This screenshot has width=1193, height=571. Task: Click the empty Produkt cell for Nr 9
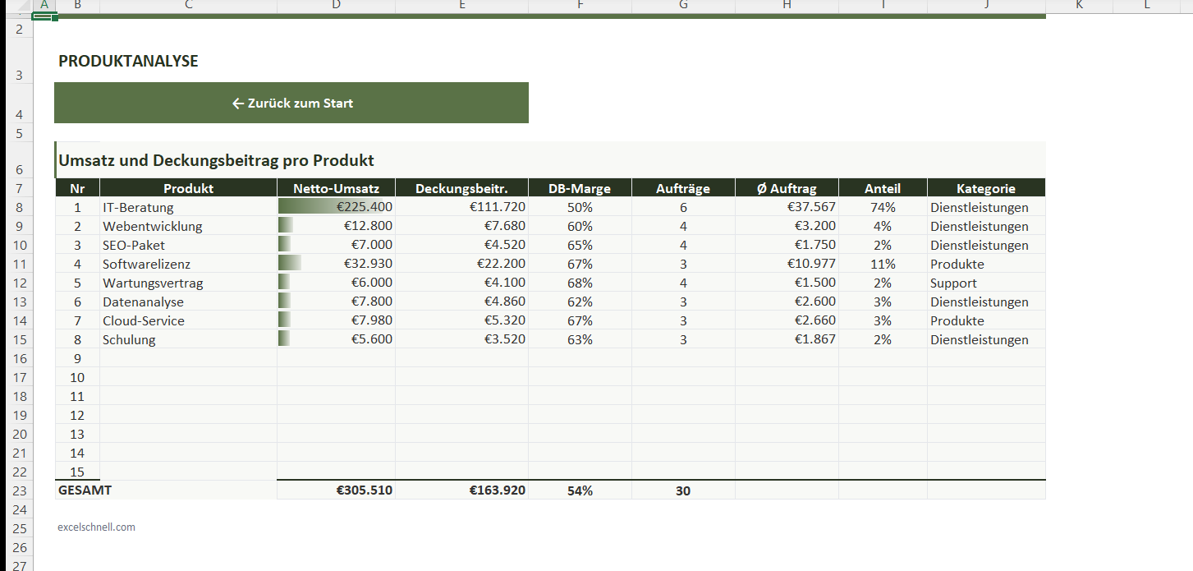[x=188, y=358]
